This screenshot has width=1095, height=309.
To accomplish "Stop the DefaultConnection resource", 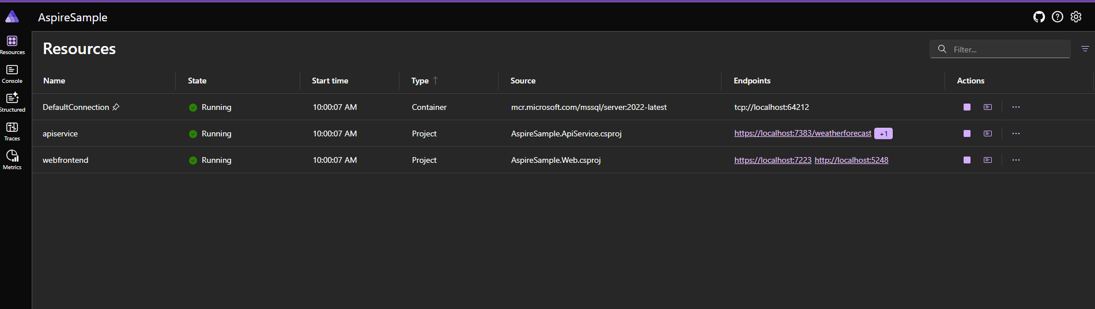I will pos(967,107).
